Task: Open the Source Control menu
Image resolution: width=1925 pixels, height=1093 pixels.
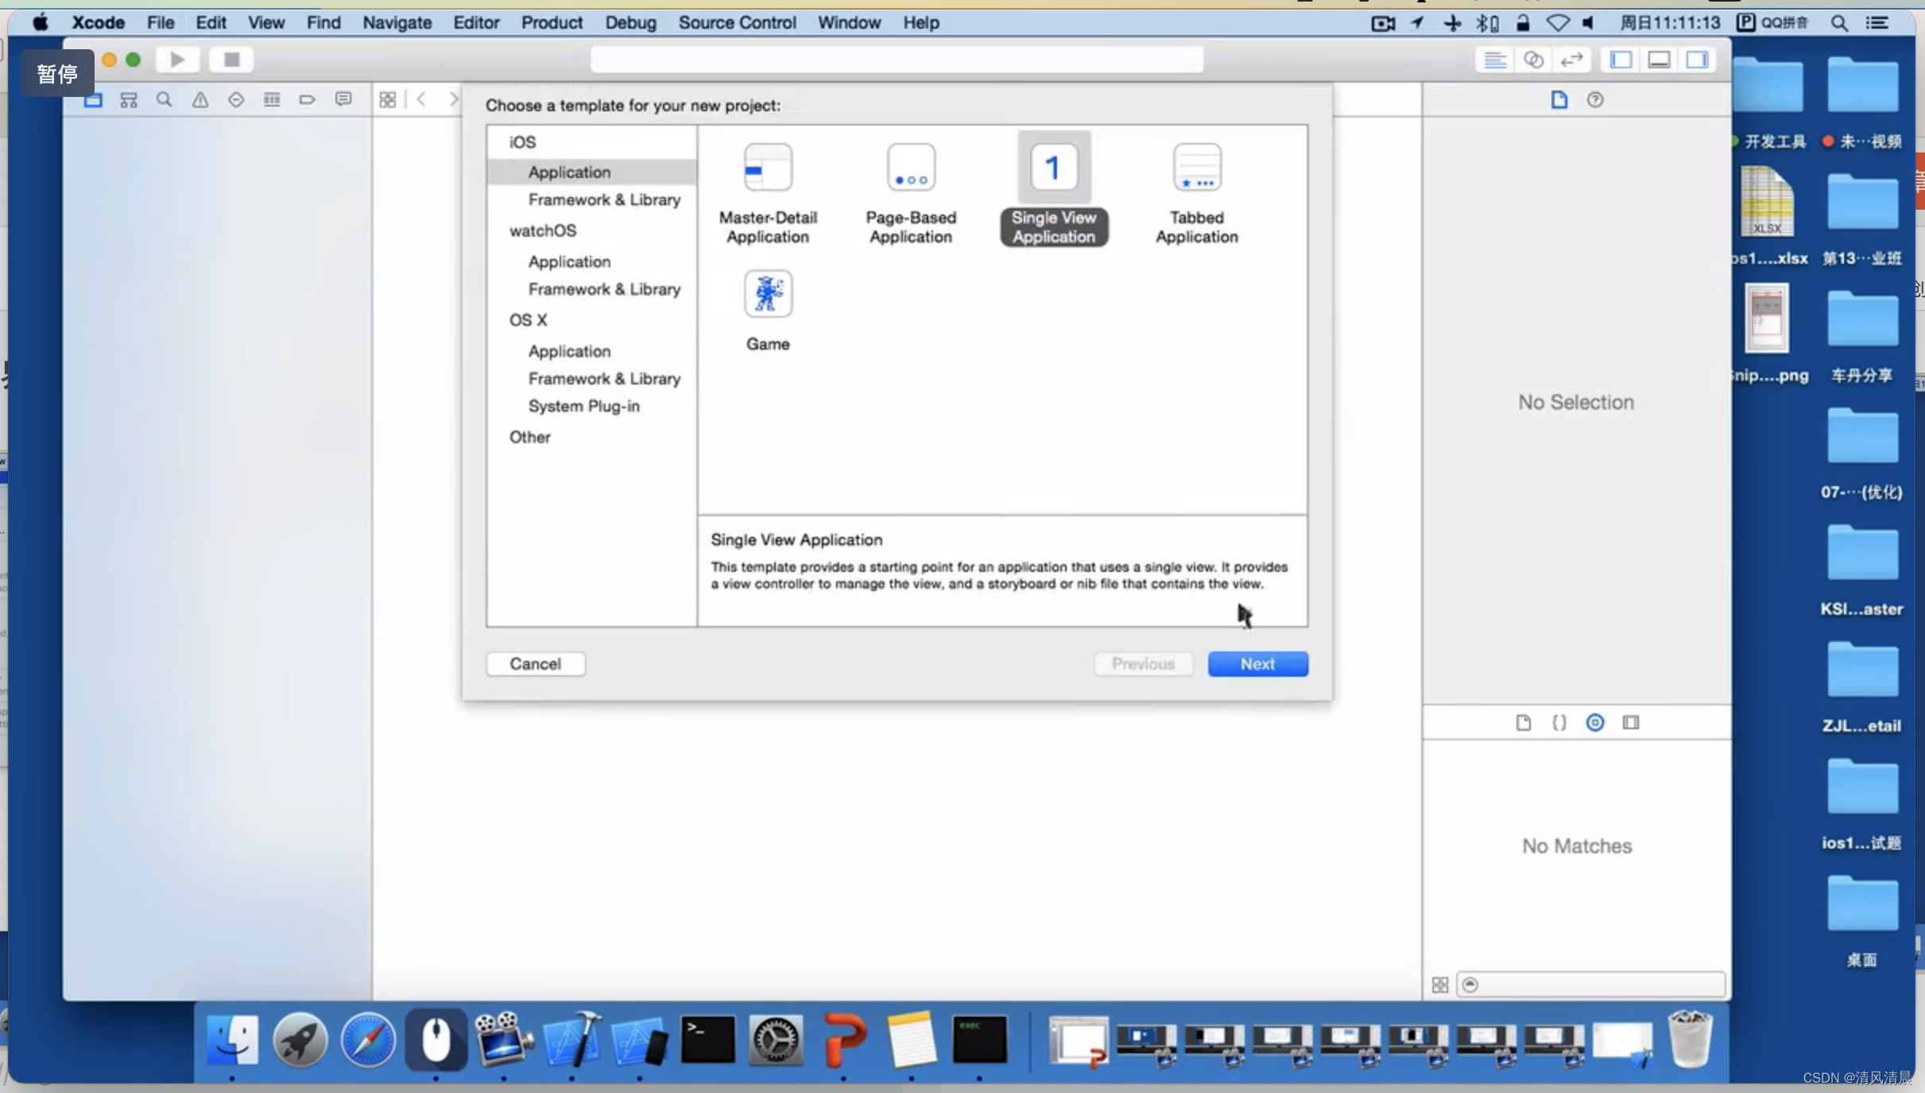Action: click(737, 22)
